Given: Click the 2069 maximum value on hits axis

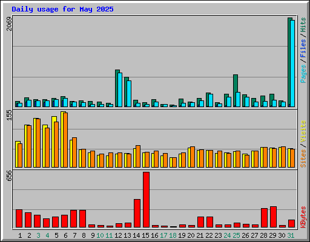Looking at the screenshot, I should pyautogui.click(x=9, y=24).
